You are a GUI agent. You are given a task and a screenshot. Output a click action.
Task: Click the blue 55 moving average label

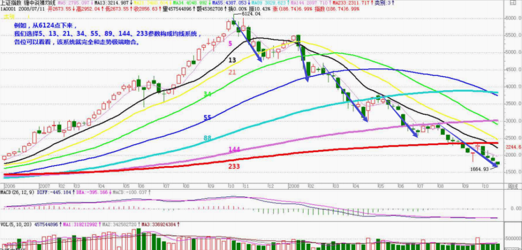207,117
